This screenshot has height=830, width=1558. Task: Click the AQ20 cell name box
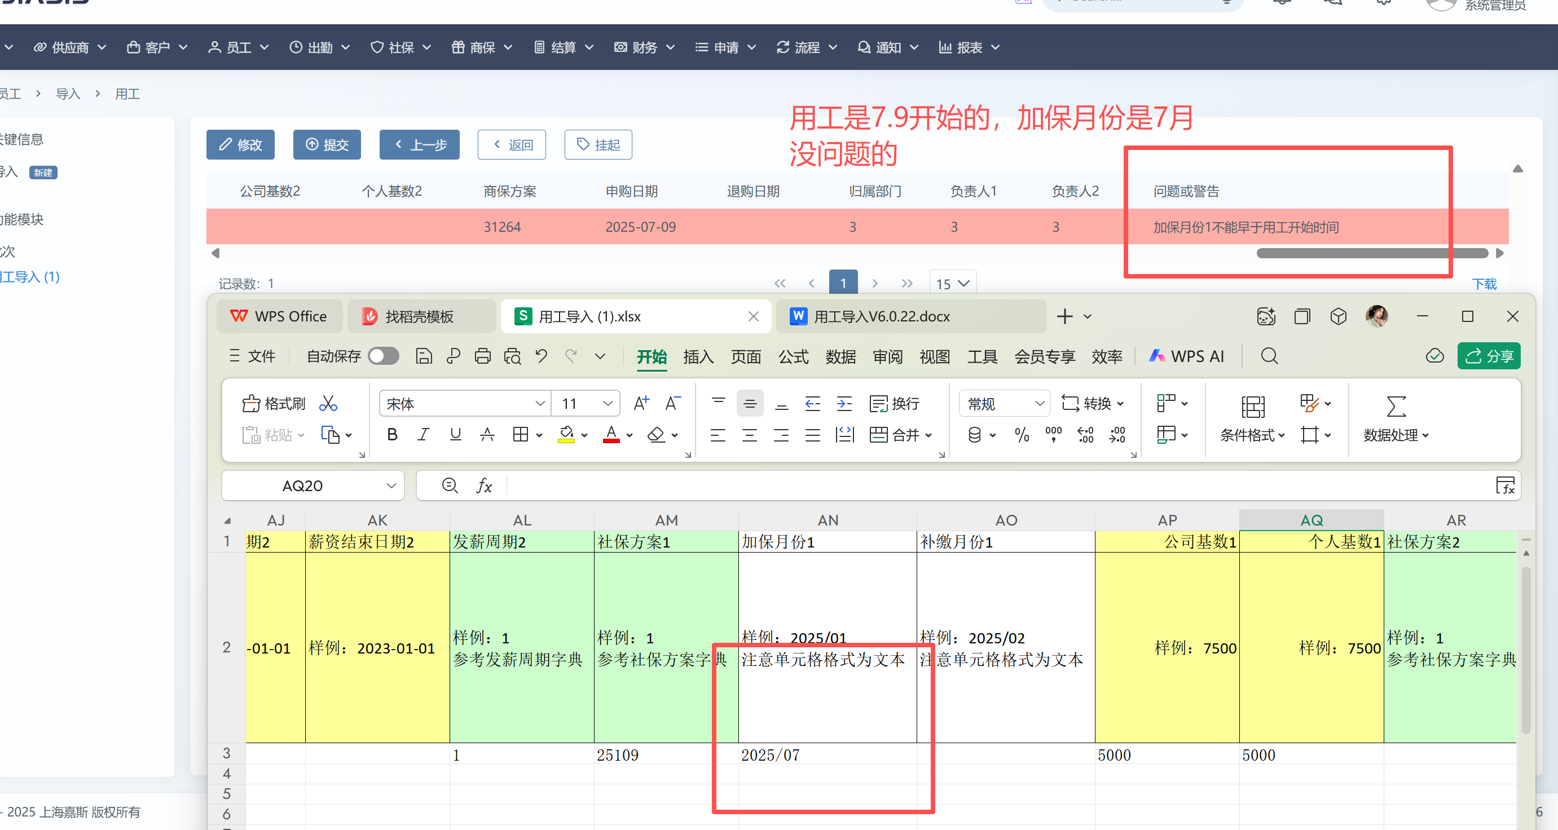pos(302,485)
